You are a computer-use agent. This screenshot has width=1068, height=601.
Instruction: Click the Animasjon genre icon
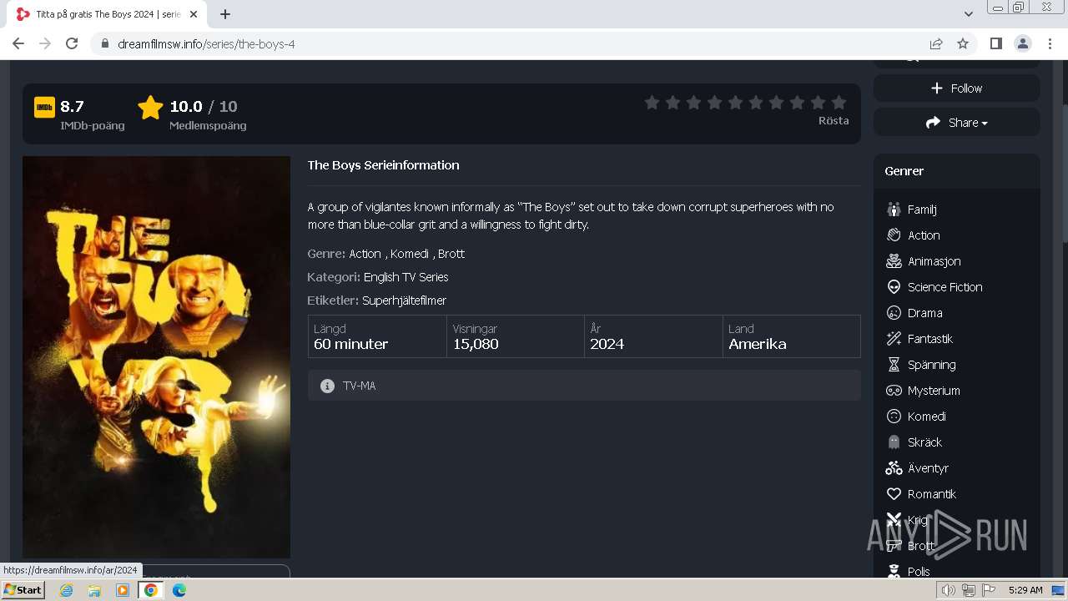tap(894, 261)
